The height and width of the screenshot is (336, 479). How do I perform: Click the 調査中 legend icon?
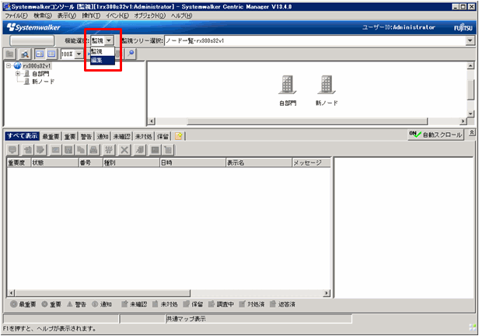[x=212, y=304]
